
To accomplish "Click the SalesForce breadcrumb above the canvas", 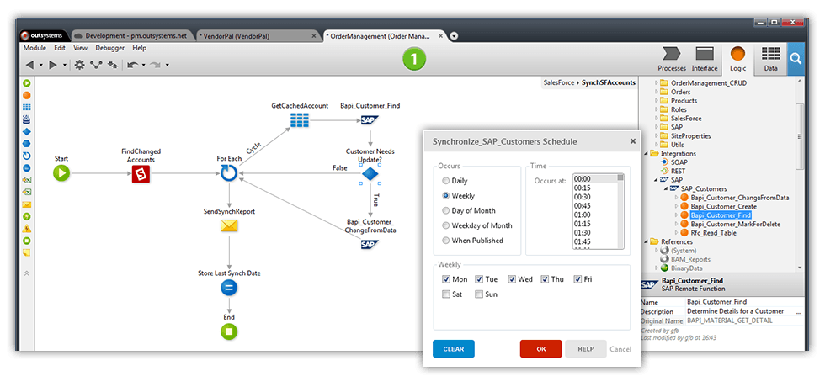I will (560, 82).
